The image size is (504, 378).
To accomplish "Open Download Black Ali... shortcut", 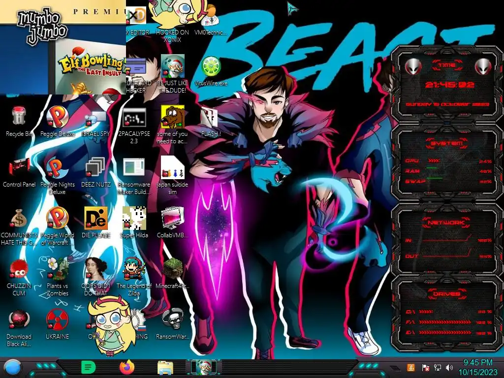I will coord(19,328).
